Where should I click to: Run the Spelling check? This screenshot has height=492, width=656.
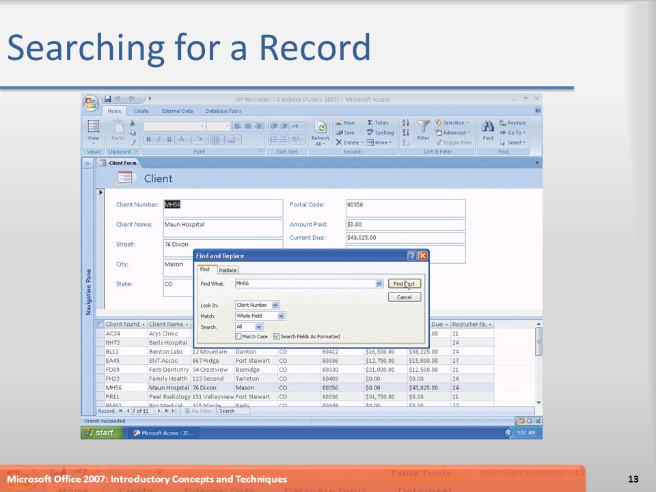[x=381, y=133]
